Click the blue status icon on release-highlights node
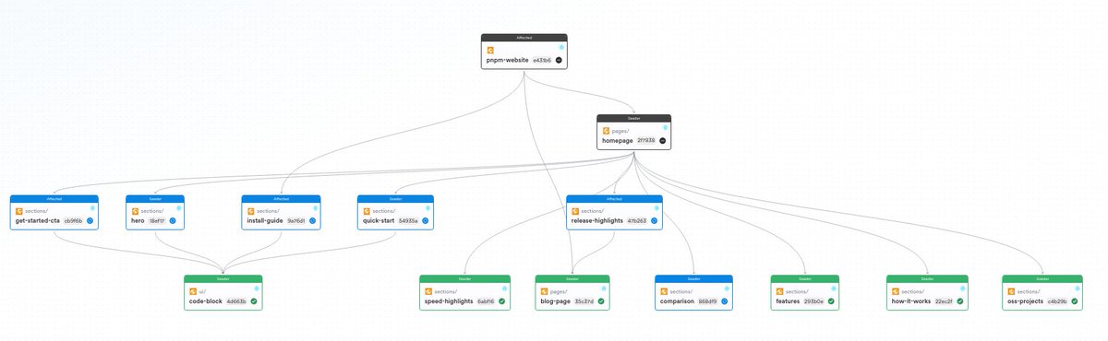 [655, 221]
